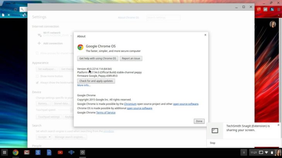Viewport: 282px width, 158px height.
Task: Reload the page in background Chrome window
Action: pyautogui.click(x=16, y=9)
